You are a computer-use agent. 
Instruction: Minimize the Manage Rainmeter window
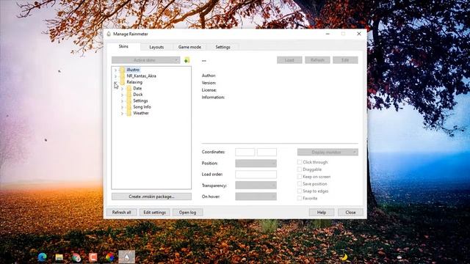(328, 34)
